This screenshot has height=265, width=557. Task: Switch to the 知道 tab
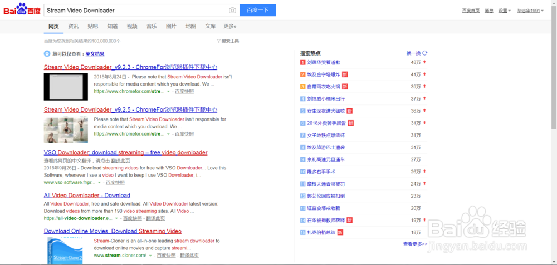[113, 26]
